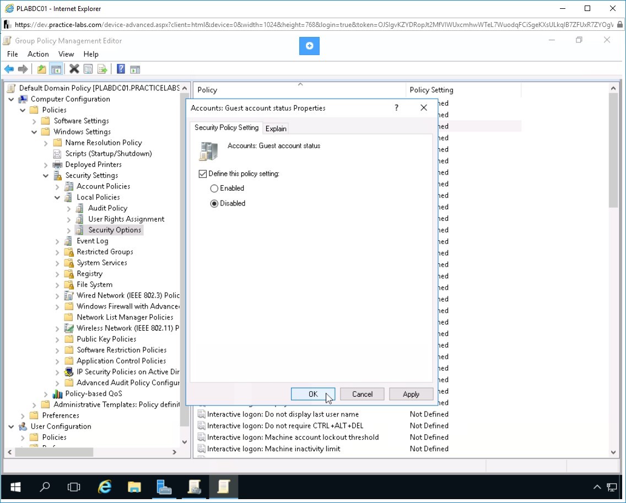
Task: Select 'Interactive logon: Machine account lockout threshold'
Action: coord(293,437)
